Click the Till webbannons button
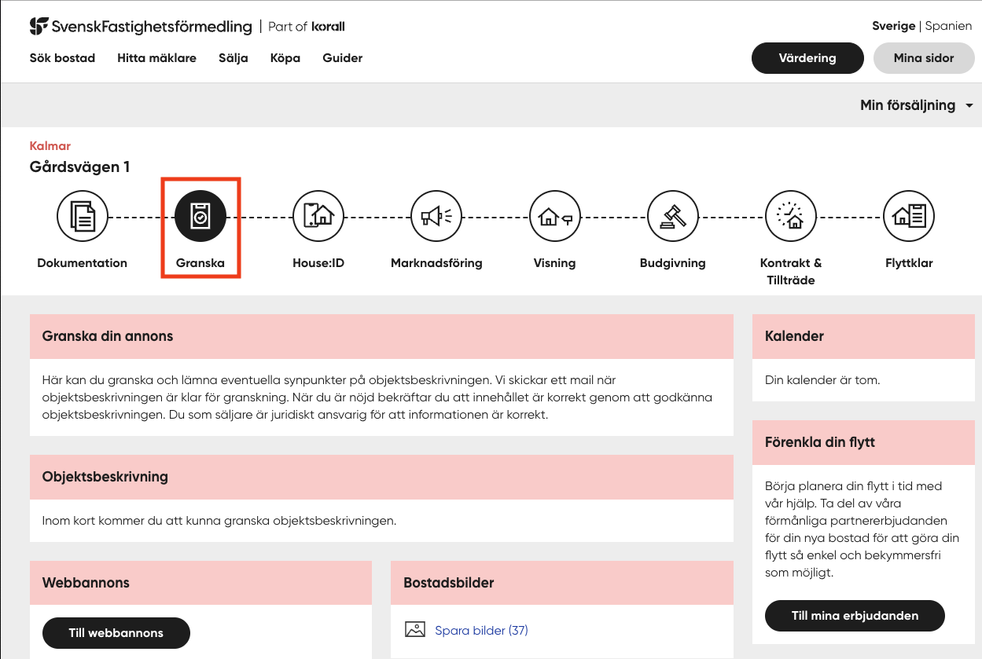Screen dimensions: 982x659 116,633
